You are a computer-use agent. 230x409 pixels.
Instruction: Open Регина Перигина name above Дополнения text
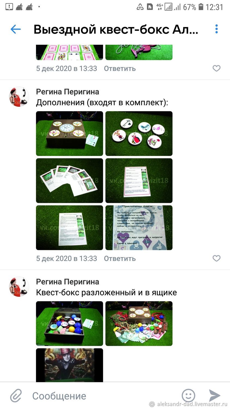pos(68,92)
